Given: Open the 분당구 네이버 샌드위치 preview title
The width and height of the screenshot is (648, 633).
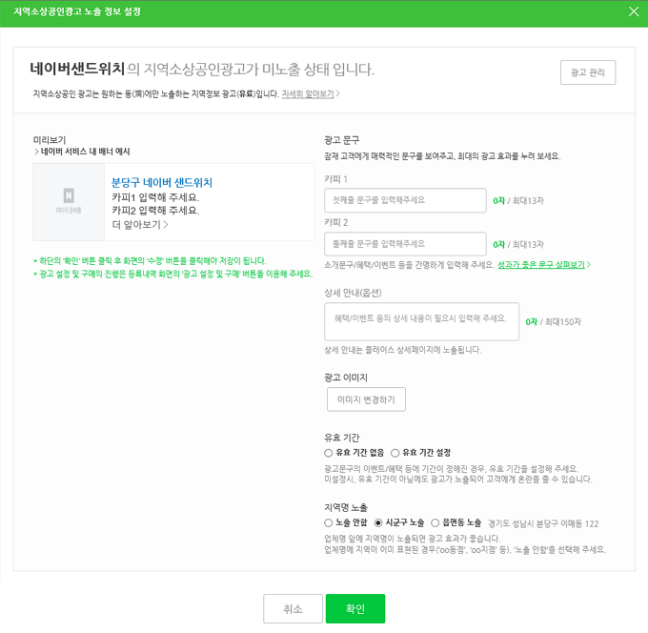Looking at the screenshot, I should point(162,183).
